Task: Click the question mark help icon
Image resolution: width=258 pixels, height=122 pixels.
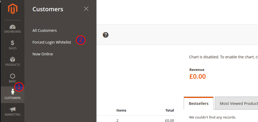Action: point(106,35)
